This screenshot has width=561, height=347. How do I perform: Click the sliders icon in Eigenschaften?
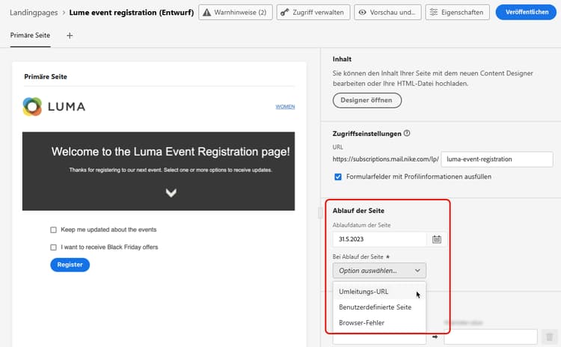coord(434,12)
